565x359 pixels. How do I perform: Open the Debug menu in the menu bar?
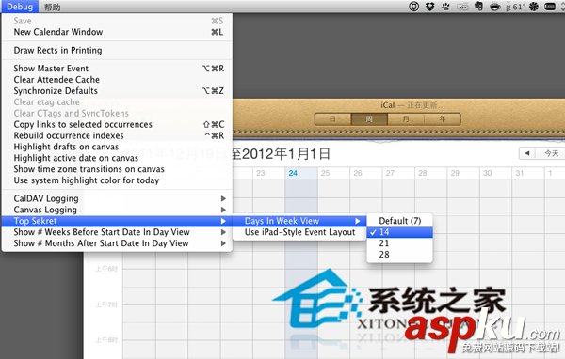(x=20, y=7)
